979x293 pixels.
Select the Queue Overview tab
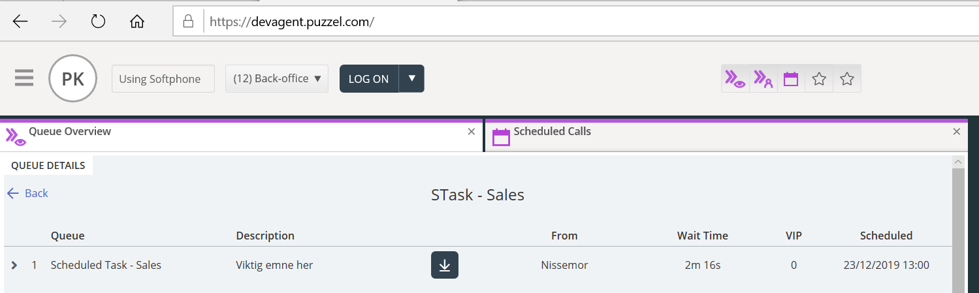pos(70,131)
